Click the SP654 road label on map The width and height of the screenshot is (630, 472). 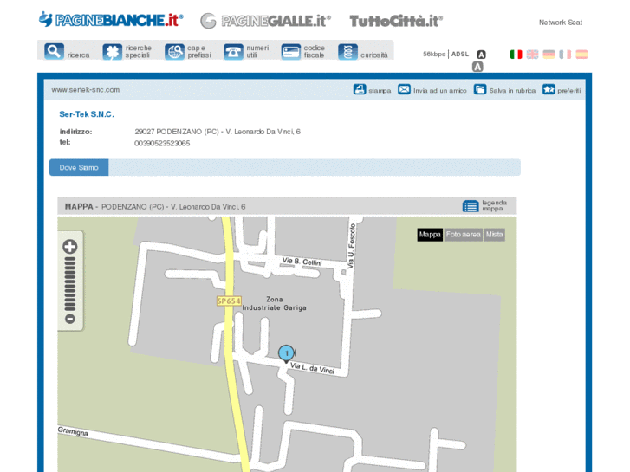229,301
